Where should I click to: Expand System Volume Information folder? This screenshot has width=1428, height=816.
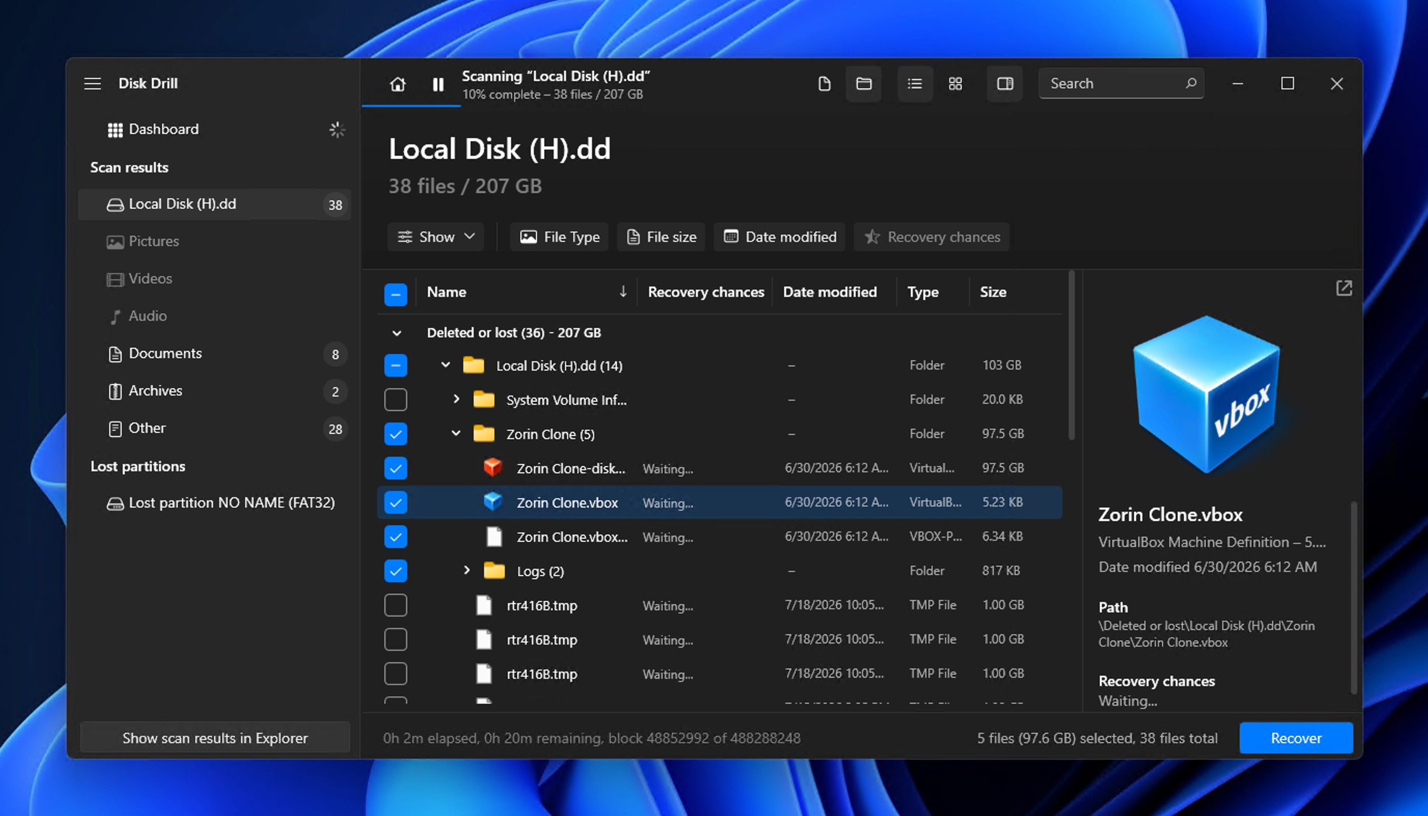pos(456,399)
